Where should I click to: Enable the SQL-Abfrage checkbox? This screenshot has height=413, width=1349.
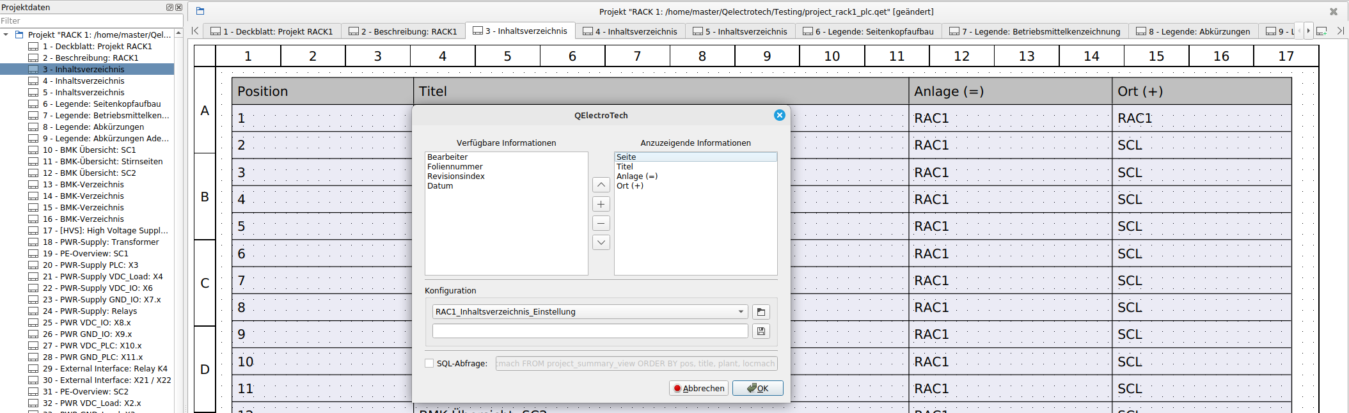(x=429, y=363)
